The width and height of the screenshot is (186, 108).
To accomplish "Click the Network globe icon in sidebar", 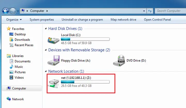I will pyautogui.click(x=9, y=99).
